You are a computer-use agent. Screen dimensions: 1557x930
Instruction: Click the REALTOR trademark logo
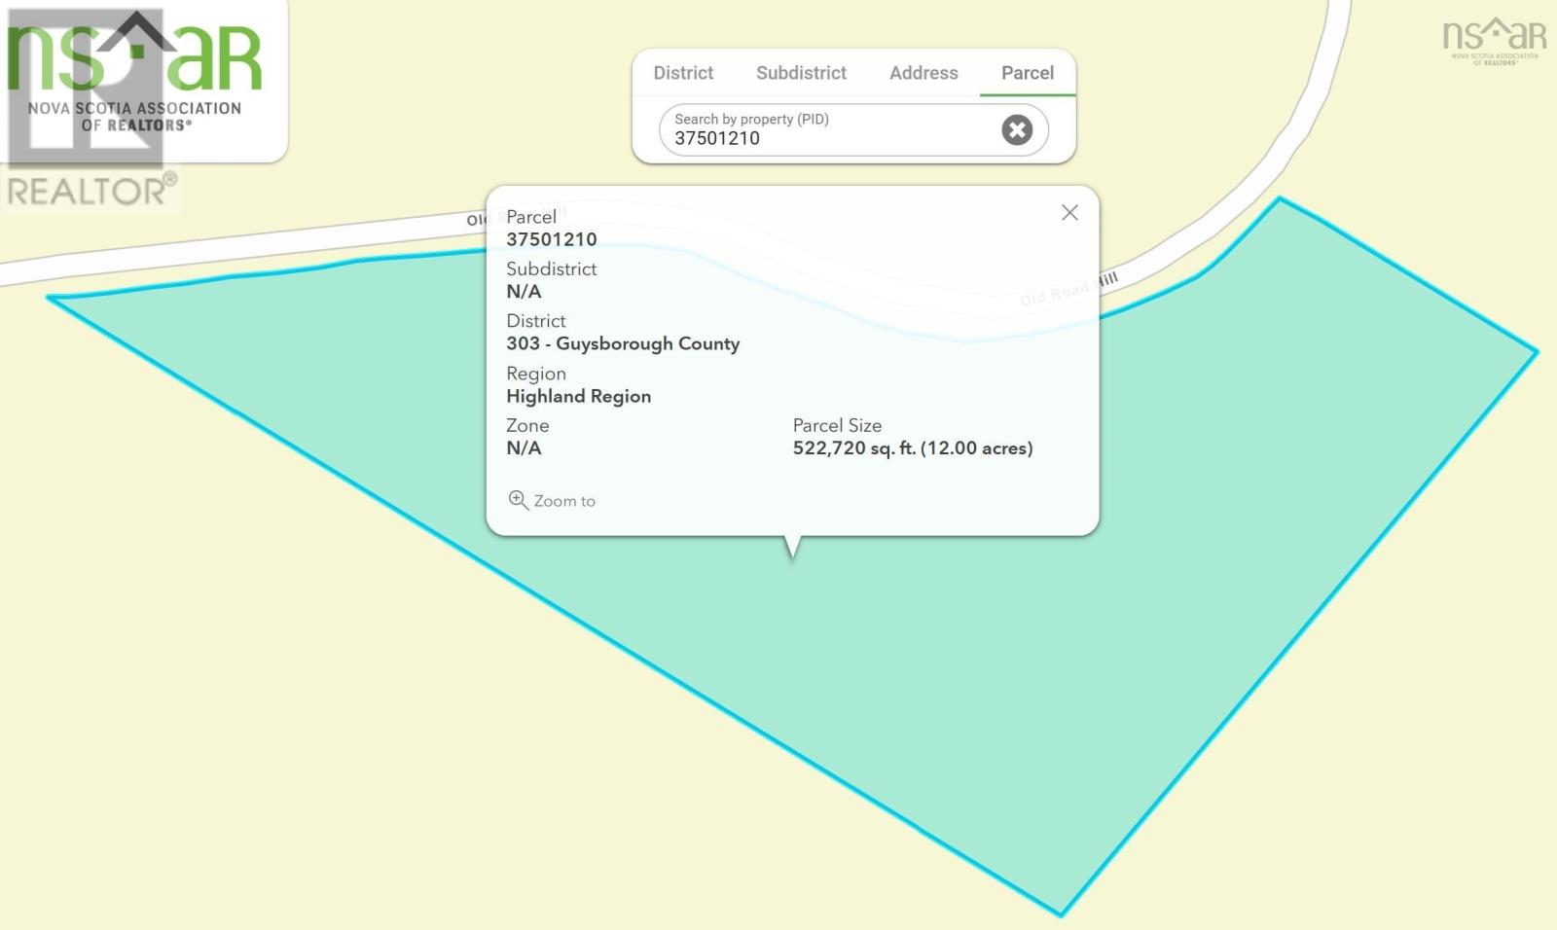coord(91,190)
